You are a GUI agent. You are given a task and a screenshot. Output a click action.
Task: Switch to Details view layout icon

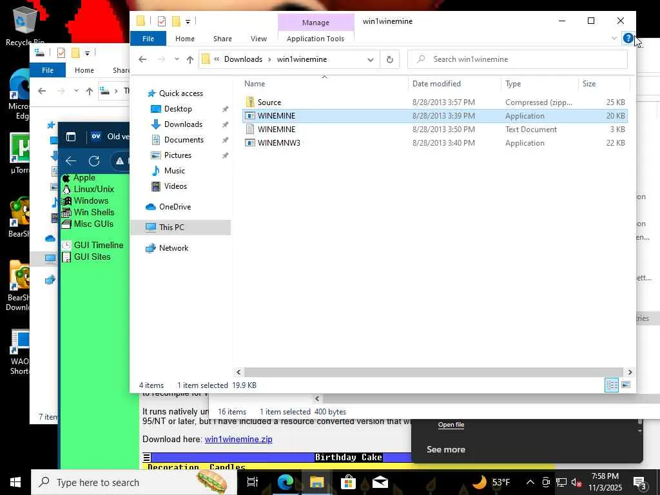[x=612, y=385]
